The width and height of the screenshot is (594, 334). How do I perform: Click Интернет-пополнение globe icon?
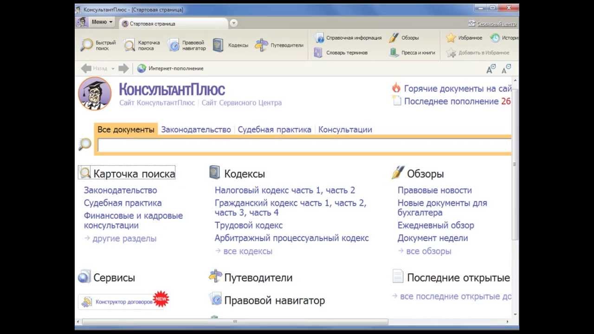tap(142, 68)
